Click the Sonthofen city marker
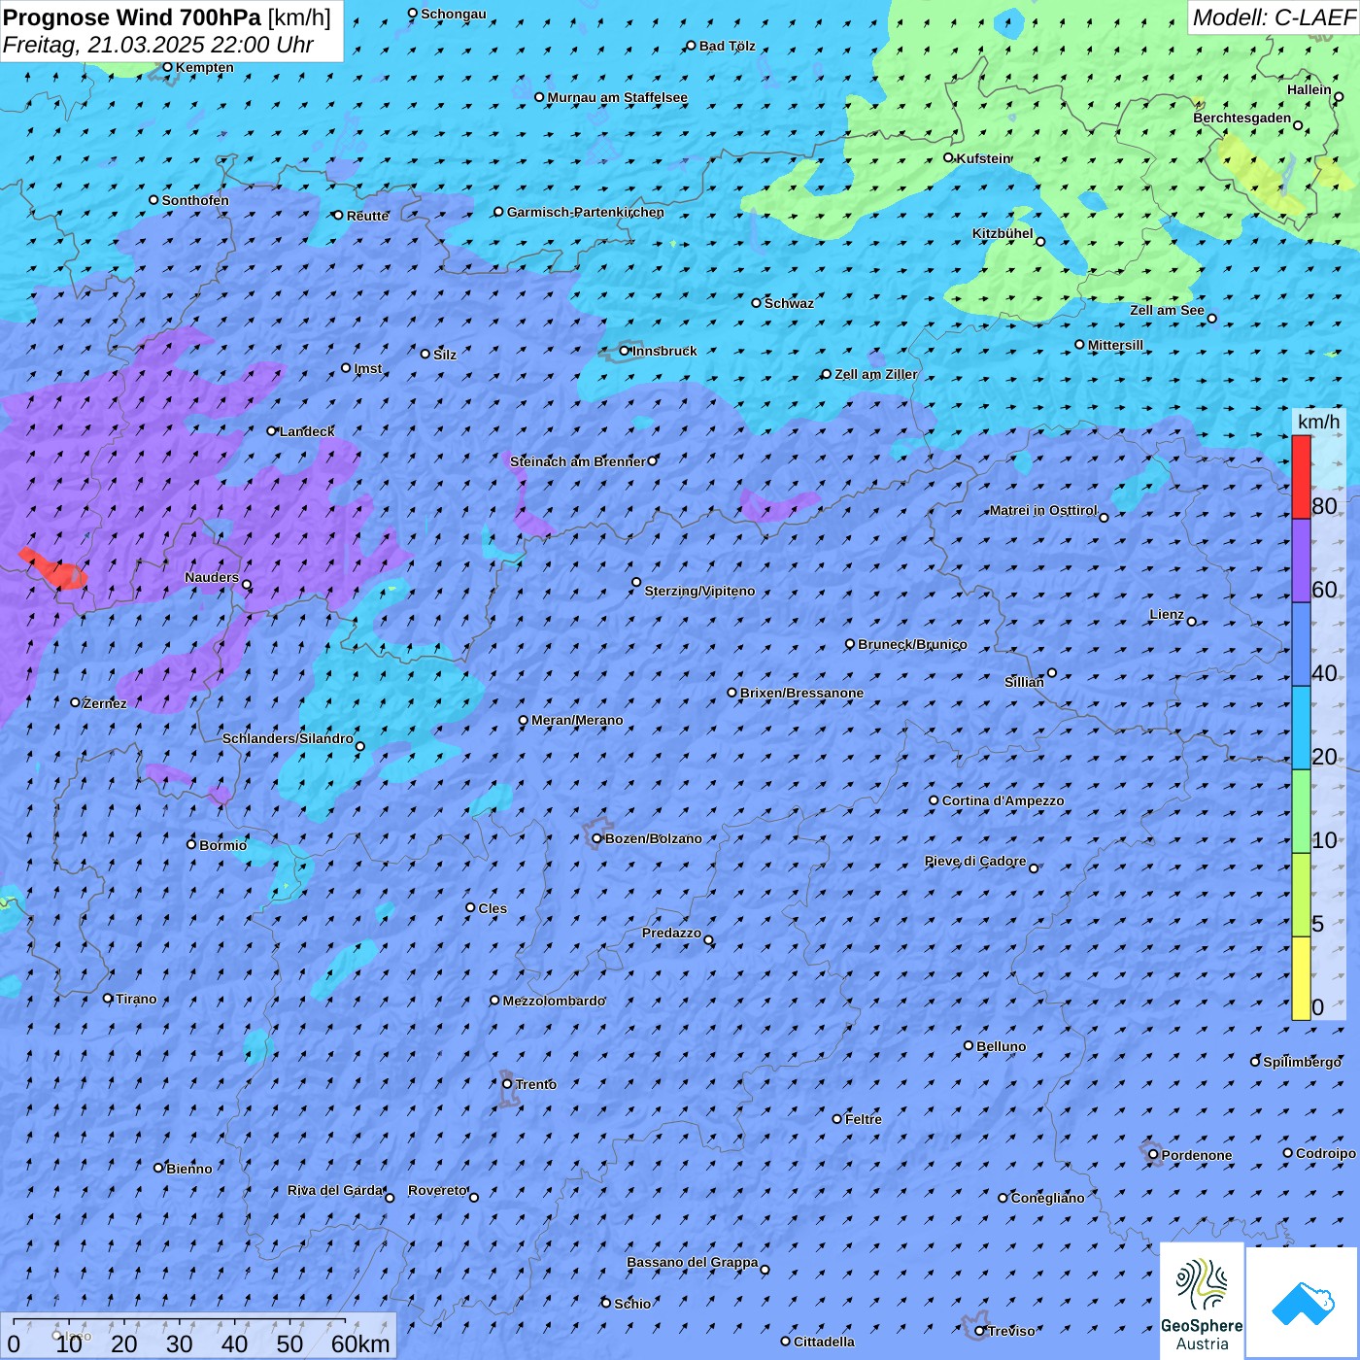This screenshot has width=1360, height=1360. [153, 200]
